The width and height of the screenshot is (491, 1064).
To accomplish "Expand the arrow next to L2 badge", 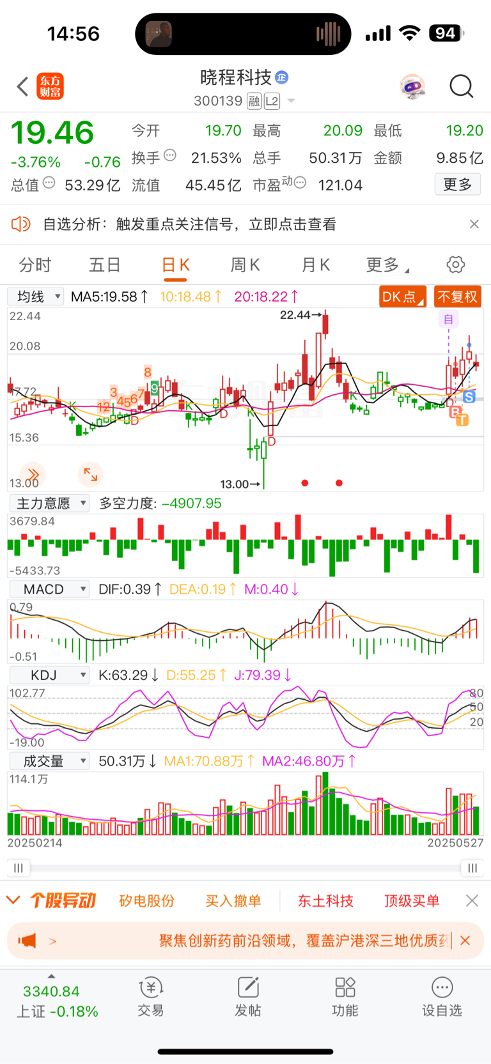I will [x=291, y=101].
